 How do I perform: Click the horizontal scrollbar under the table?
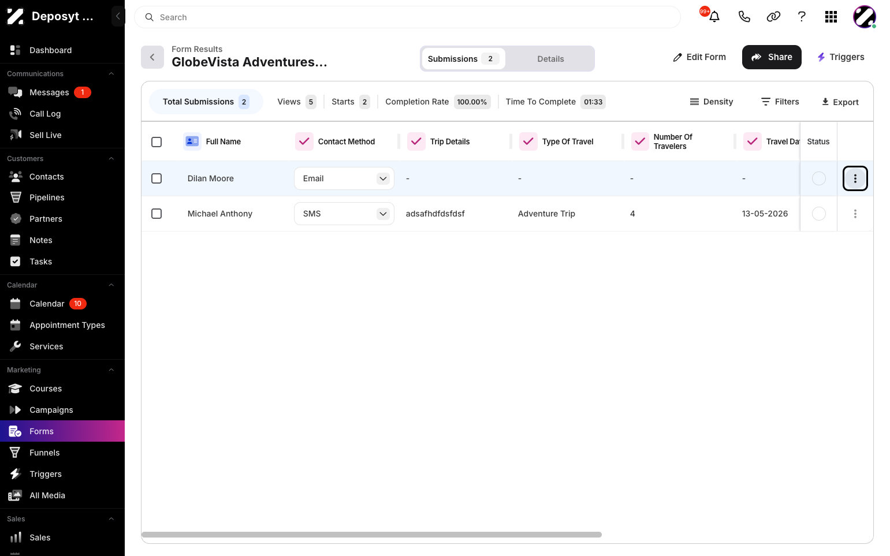(x=371, y=535)
